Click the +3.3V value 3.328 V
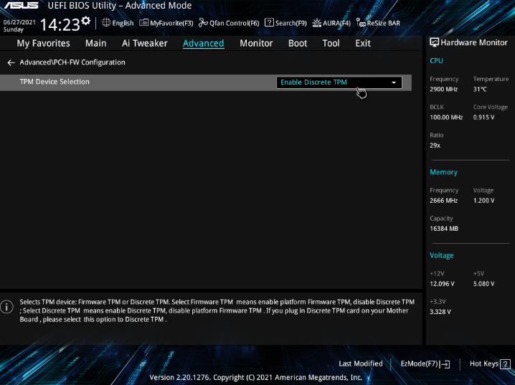 coord(440,312)
